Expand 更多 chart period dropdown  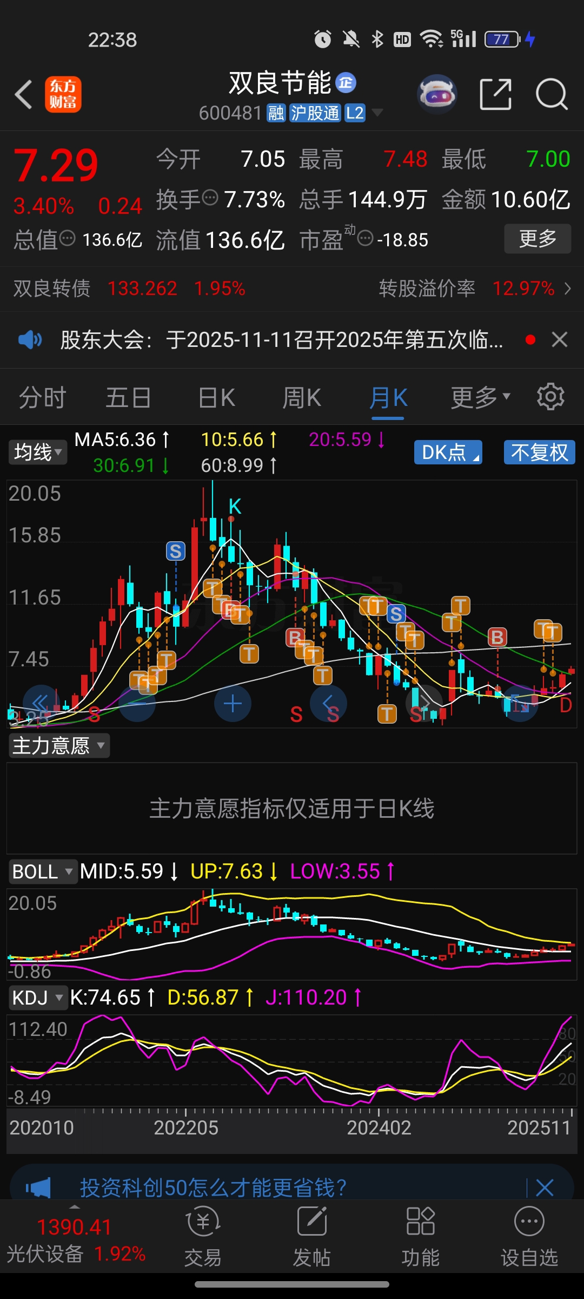point(481,397)
